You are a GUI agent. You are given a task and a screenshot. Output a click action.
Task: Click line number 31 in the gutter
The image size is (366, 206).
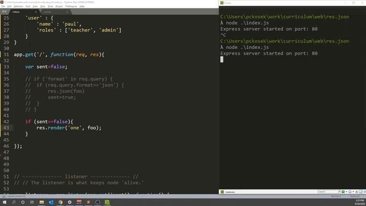click(6, 55)
